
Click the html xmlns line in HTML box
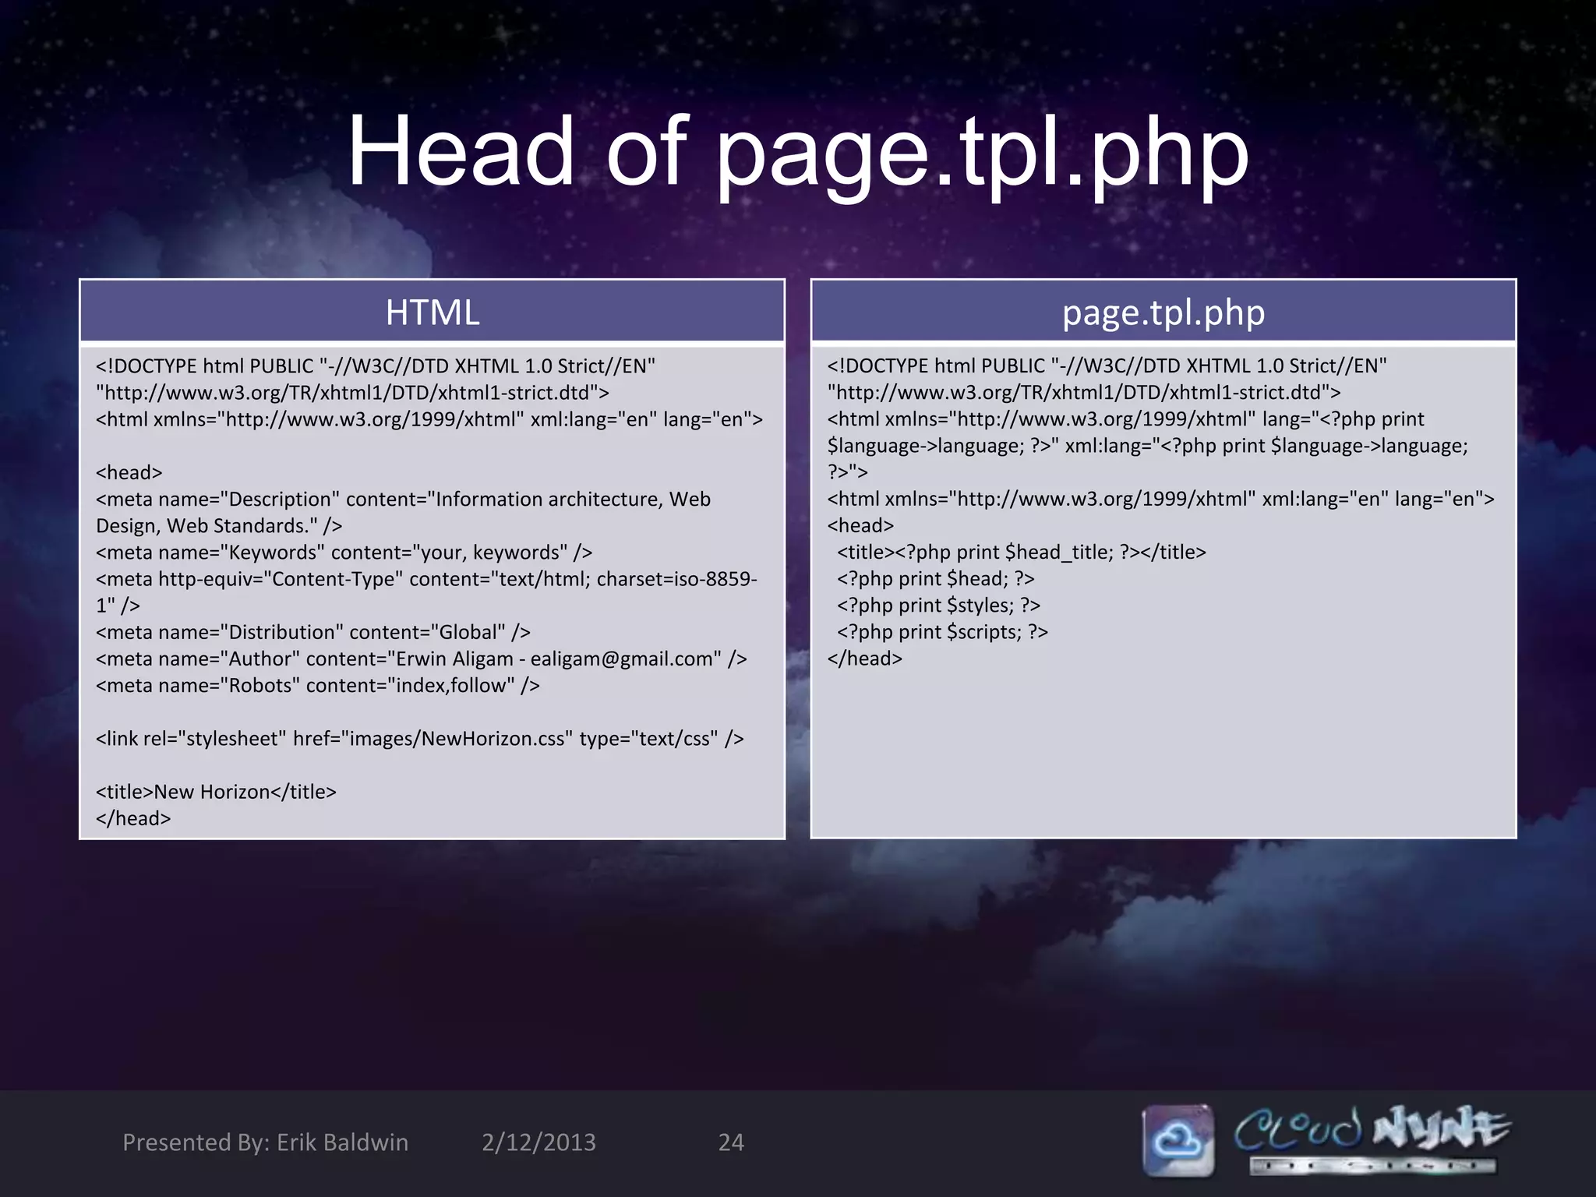point(429,419)
